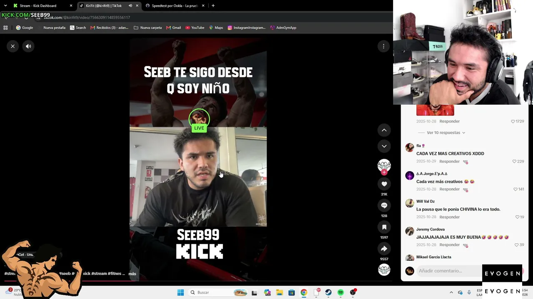Mute the video with the speaker button

(28, 46)
